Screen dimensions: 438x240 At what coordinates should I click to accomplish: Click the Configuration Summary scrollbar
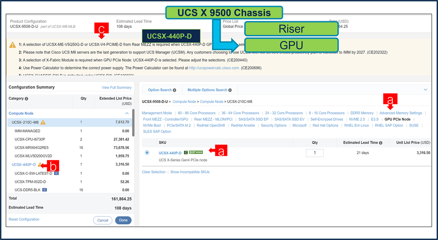point(133,123)
